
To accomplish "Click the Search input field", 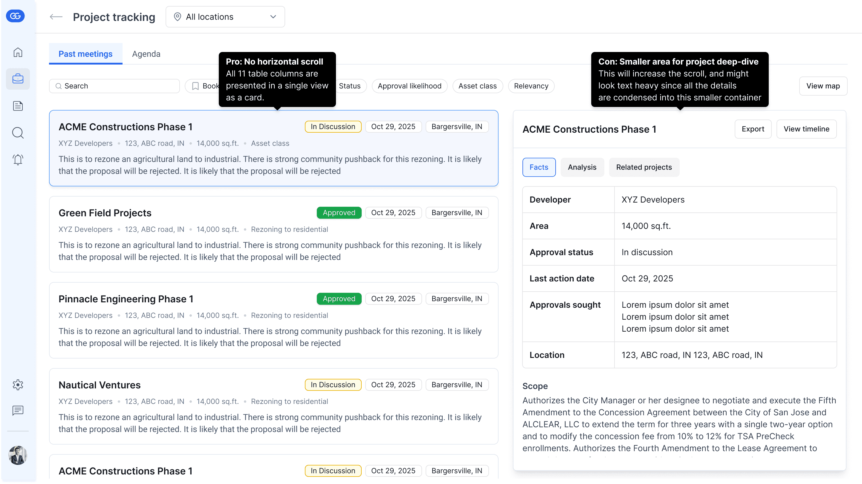I will coord(114,86).
